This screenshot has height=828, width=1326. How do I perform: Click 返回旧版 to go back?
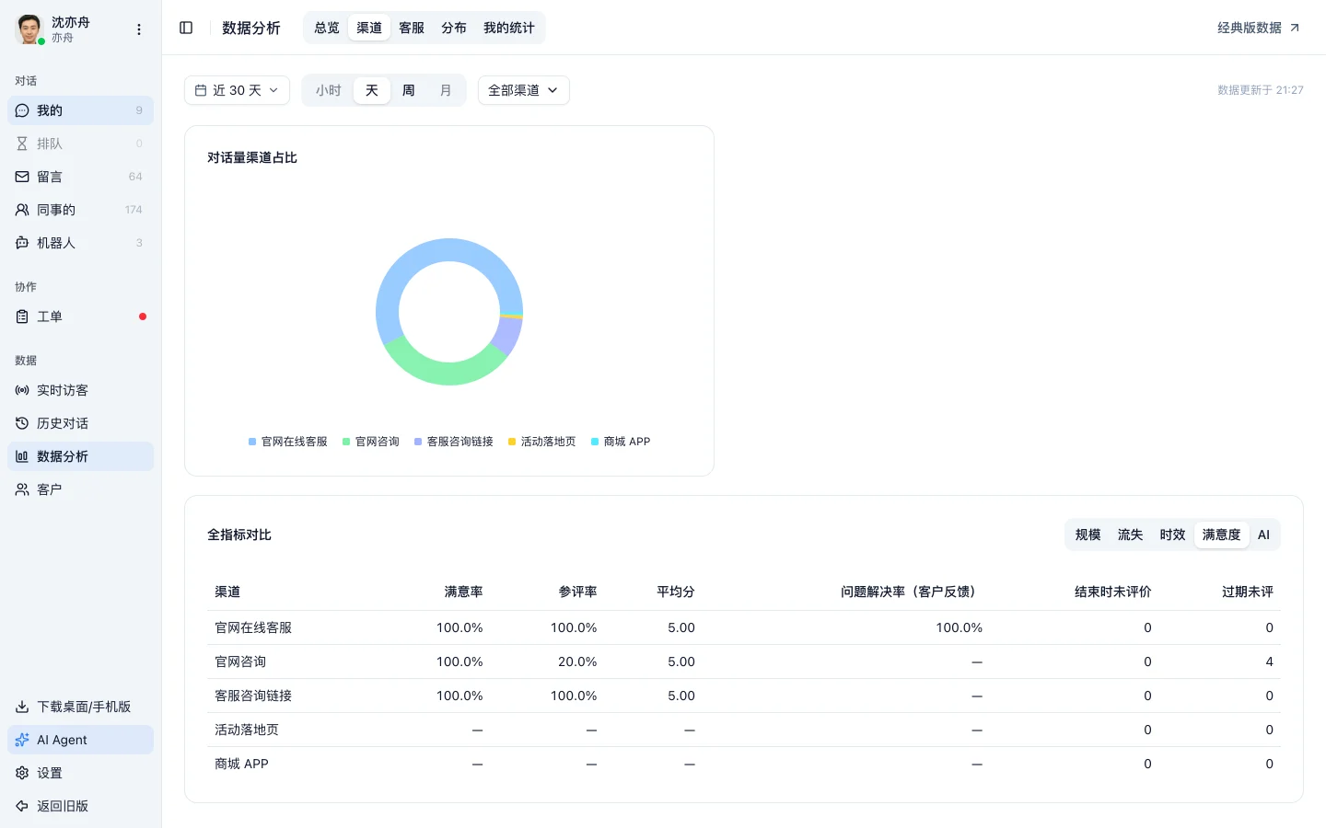[x=80, y=806]
